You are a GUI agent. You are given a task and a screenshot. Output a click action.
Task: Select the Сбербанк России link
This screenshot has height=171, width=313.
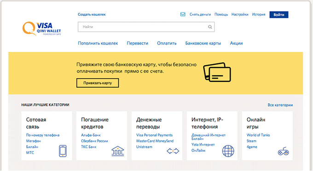94,141
